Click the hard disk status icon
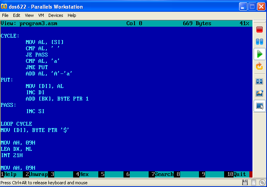Screen dimensions: 267x187 point(253,183)
